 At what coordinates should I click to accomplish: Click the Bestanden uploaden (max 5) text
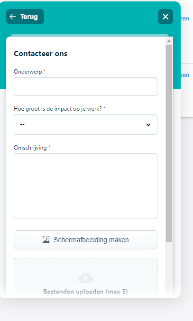pyautogui.click(x=85, y=292)
